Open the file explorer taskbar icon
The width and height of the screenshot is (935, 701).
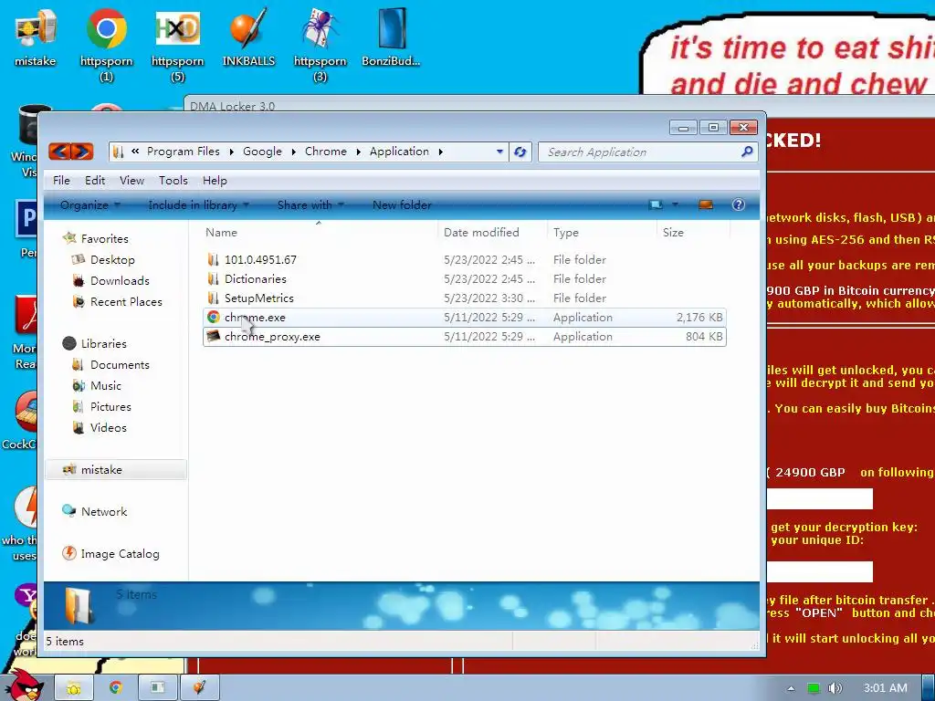point(74,688)
